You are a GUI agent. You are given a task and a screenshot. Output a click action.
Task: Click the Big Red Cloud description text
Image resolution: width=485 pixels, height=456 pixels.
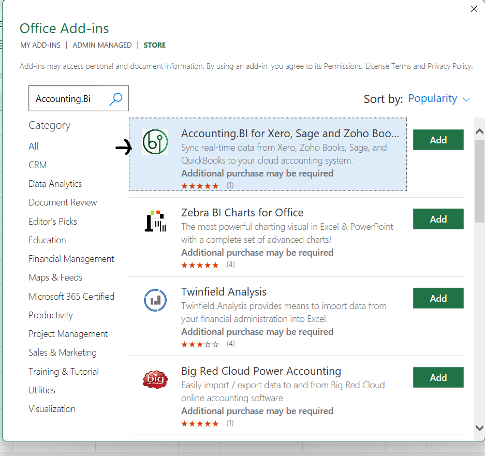pos(283,392)
